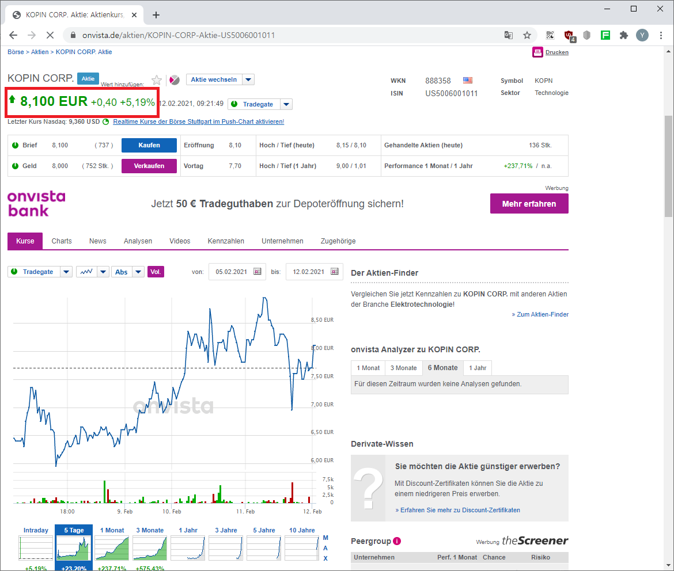
Task: Open the extensions puzzle icon
Action: point(624,35)
